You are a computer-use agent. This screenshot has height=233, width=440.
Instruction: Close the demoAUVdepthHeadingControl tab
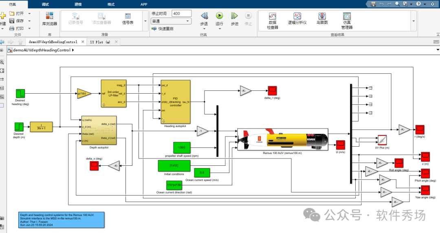pos(83,42)
